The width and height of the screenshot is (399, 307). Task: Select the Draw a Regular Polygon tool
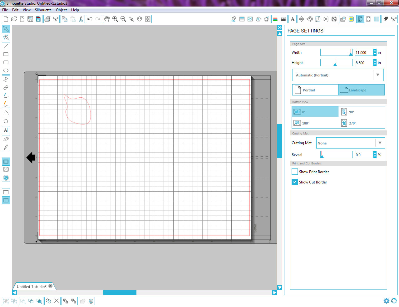(x=6, y=121)
